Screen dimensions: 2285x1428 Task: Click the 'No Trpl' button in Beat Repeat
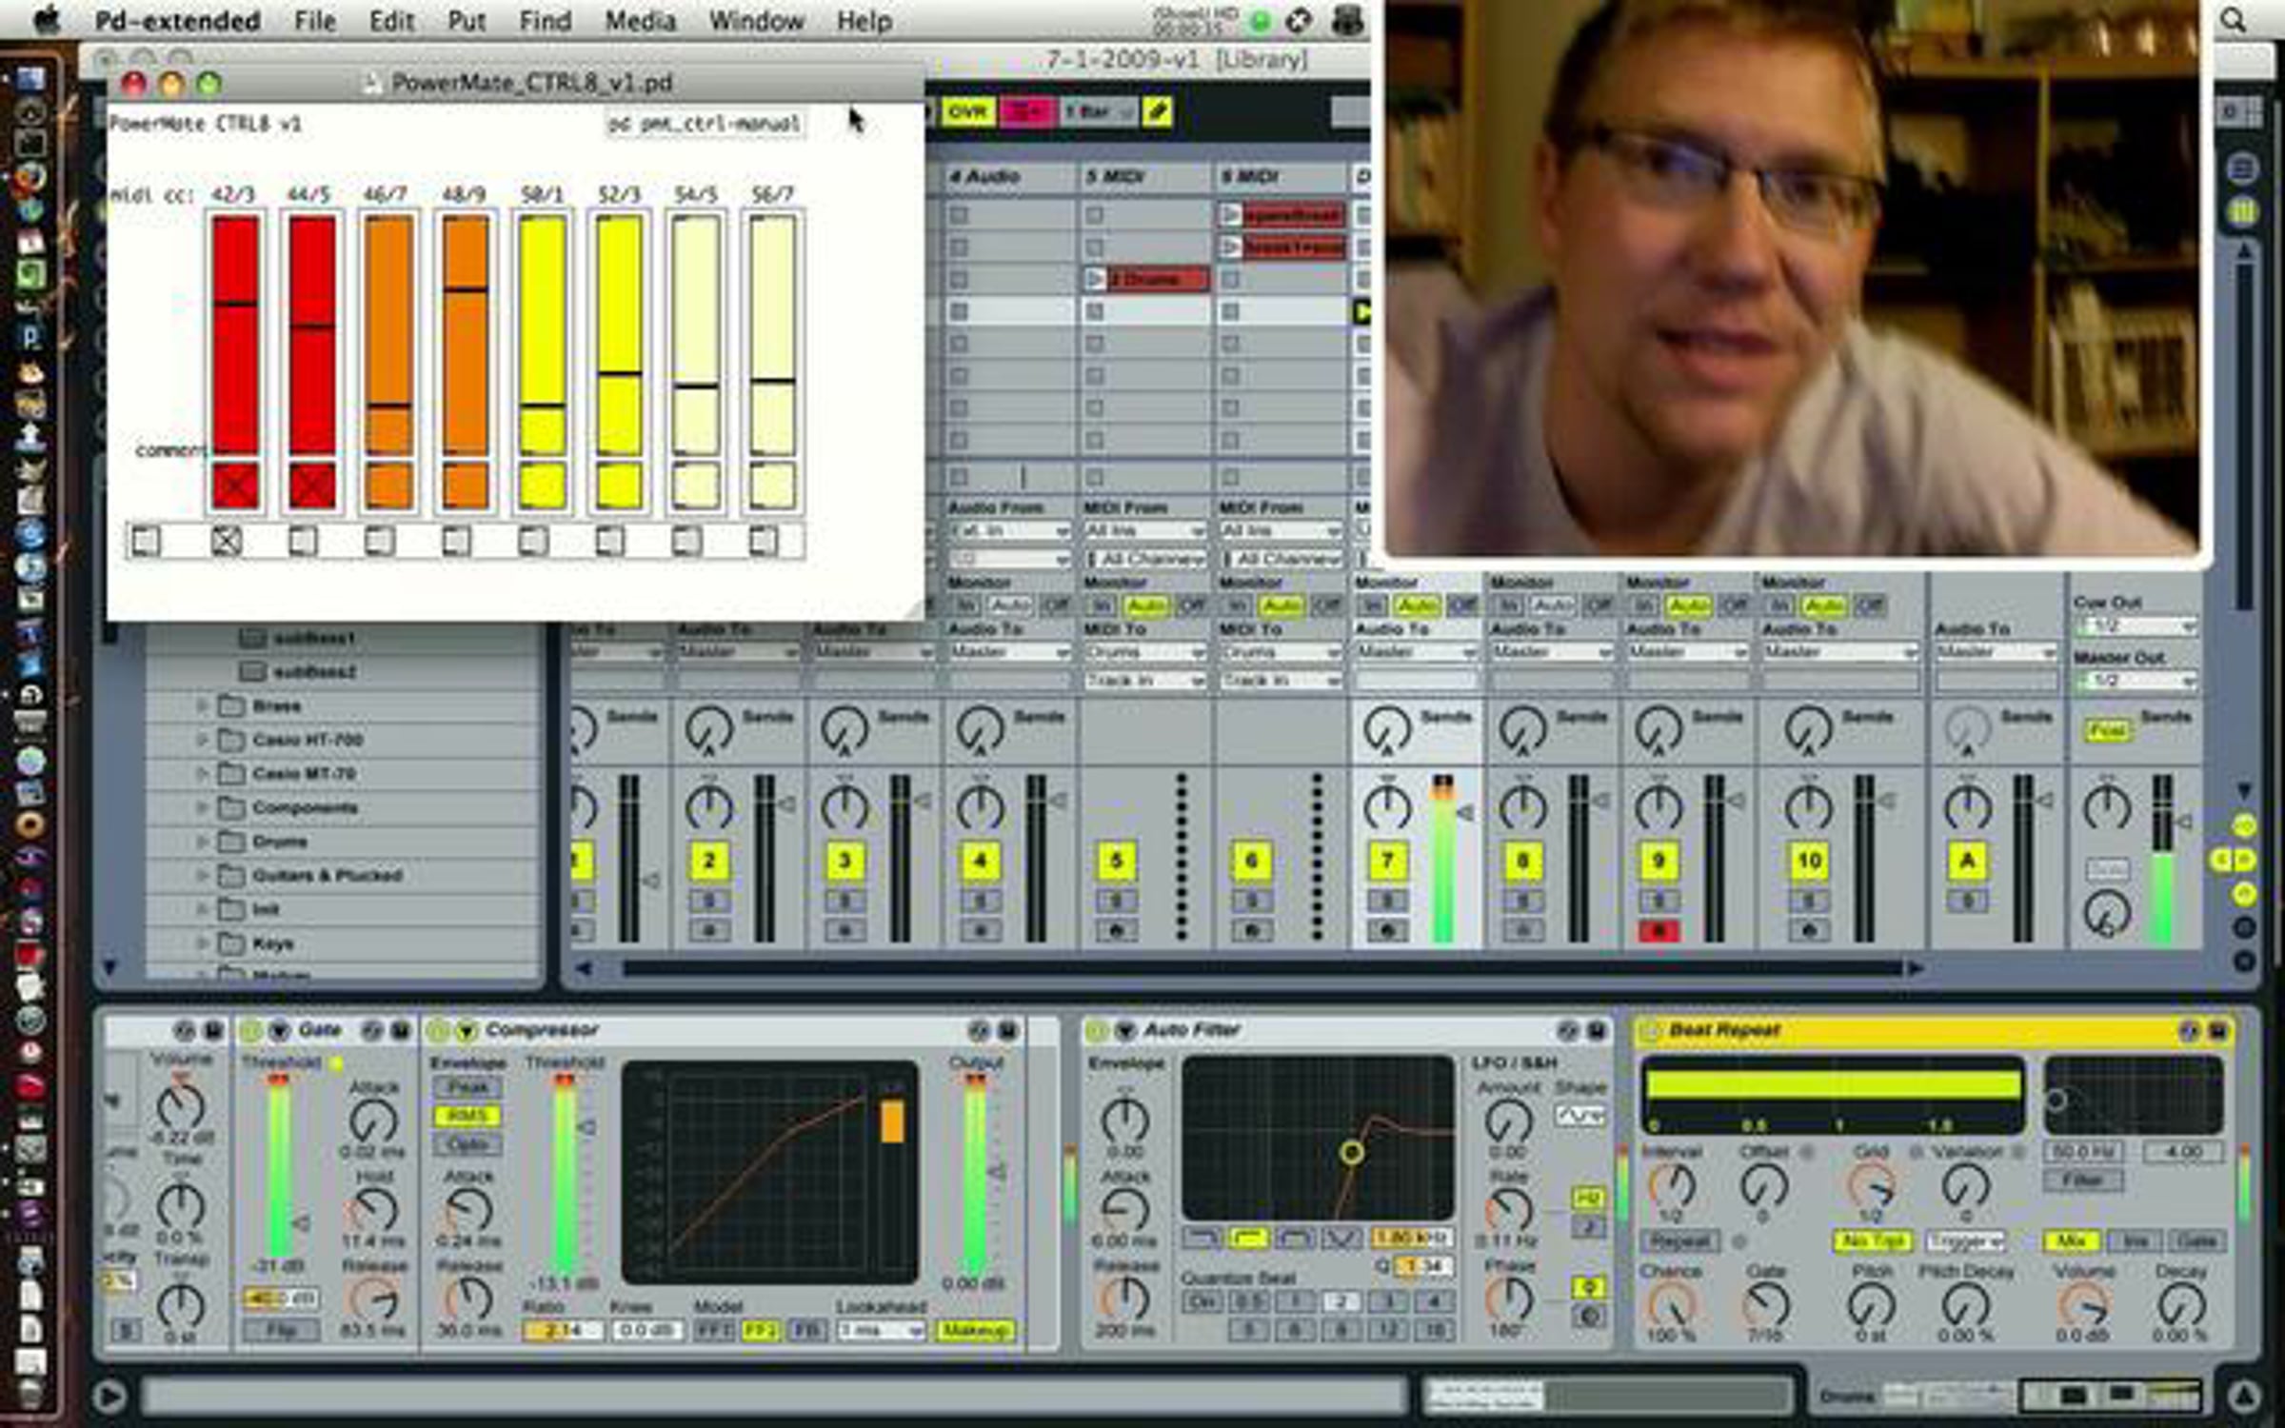1873,1240
